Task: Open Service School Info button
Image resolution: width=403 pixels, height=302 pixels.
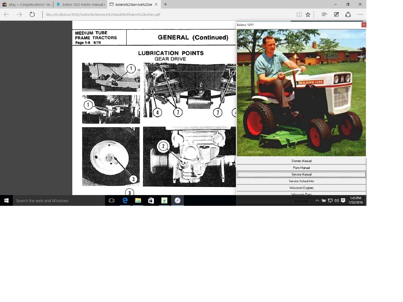Action: coord(301,181)
